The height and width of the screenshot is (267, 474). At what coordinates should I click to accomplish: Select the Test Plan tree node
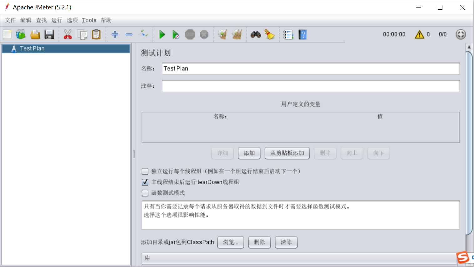tap(66, 48)
